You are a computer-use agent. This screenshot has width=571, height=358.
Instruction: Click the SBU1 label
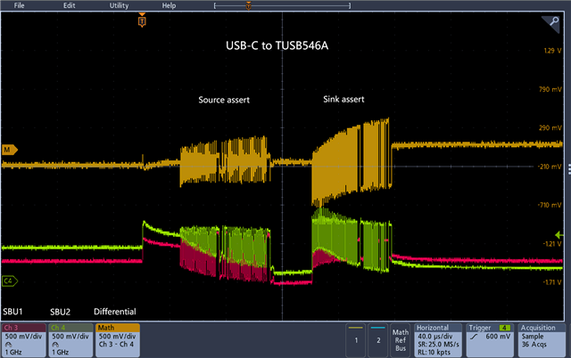pyautogui.click(x=12, y=312)
